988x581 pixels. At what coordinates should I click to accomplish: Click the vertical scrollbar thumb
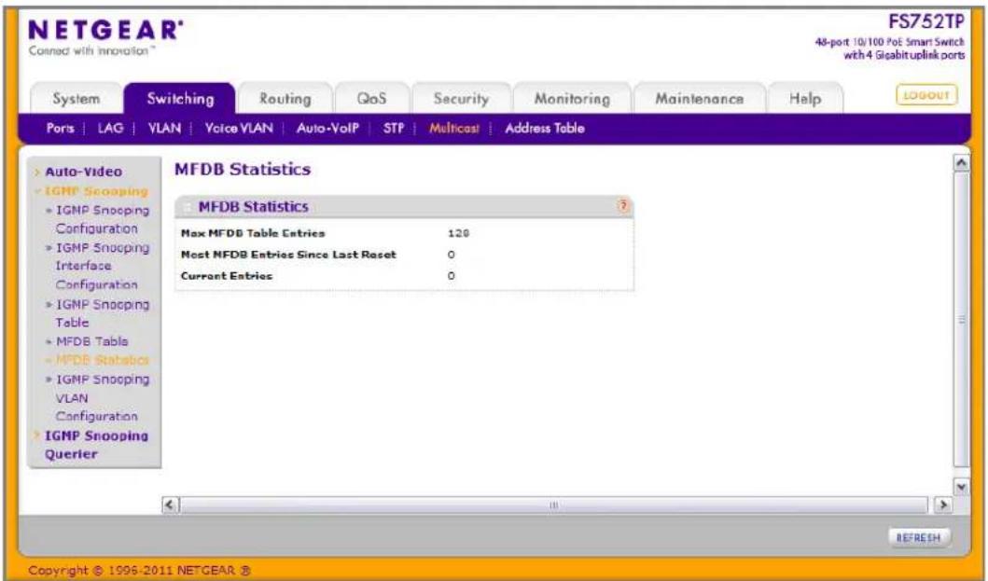(962, 320)
